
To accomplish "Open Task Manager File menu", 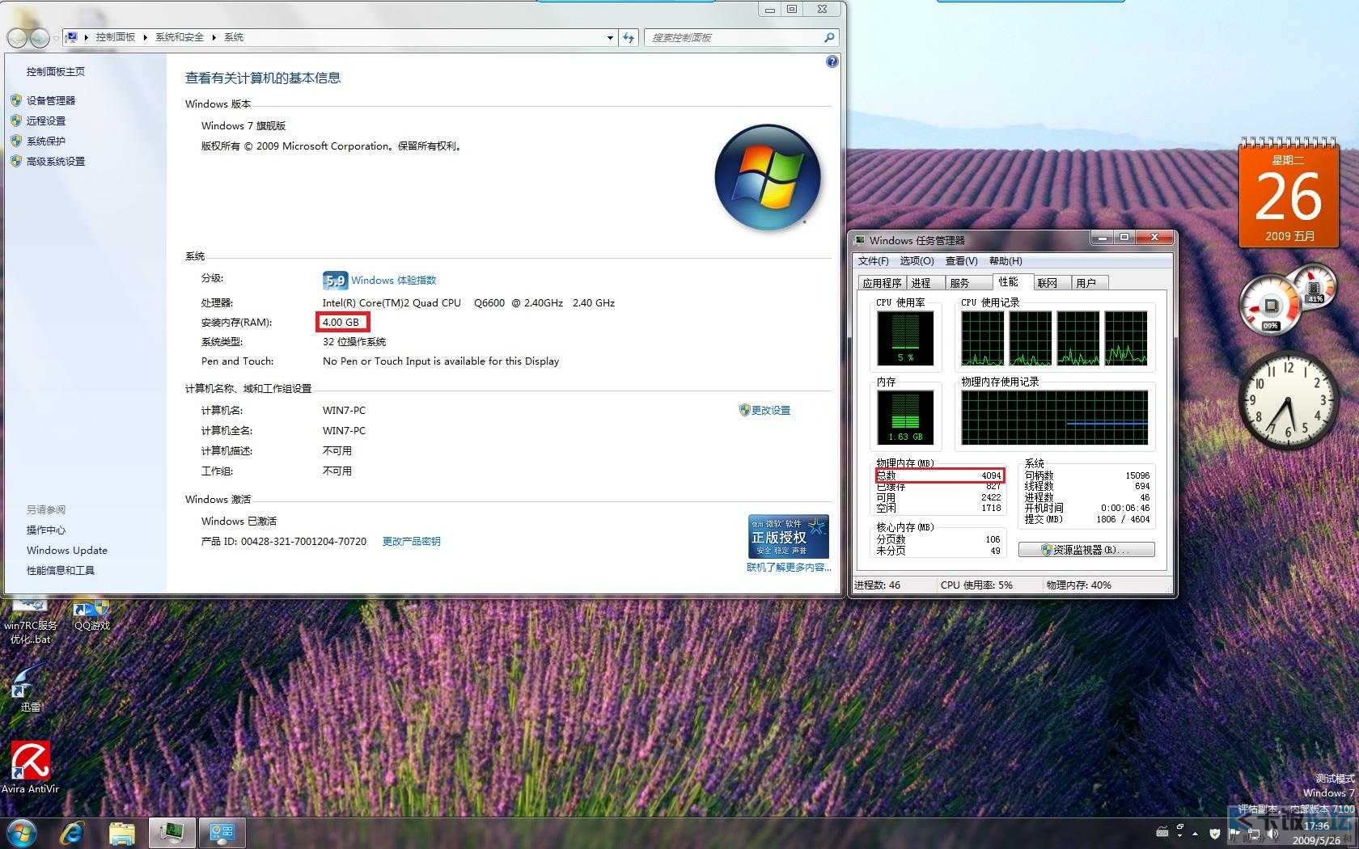I will coord(873,261).
